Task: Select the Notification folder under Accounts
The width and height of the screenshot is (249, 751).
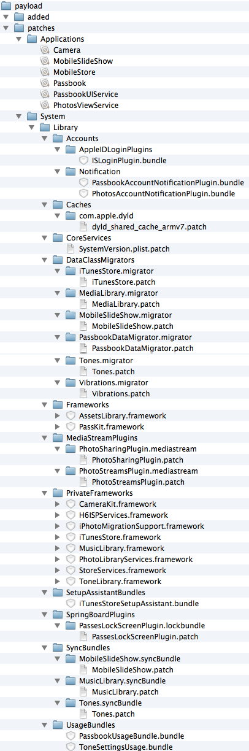Action: 93,172
